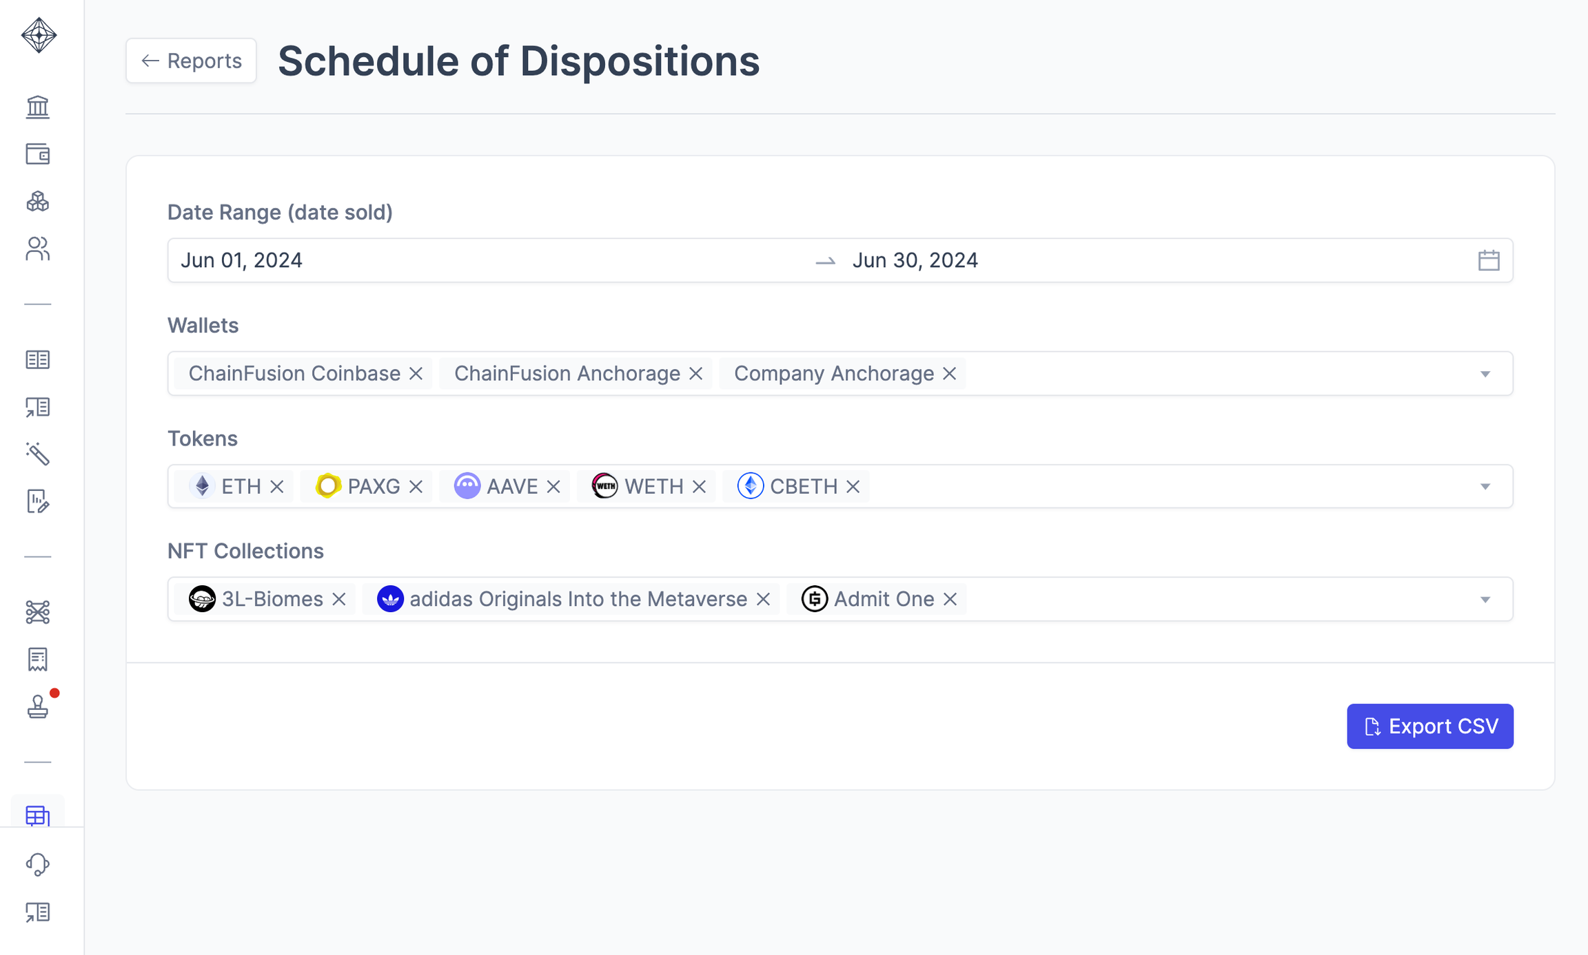Expand the Wallets dropdown arrow
This screenshot has width=1588, height=955.
point(1485,374)
